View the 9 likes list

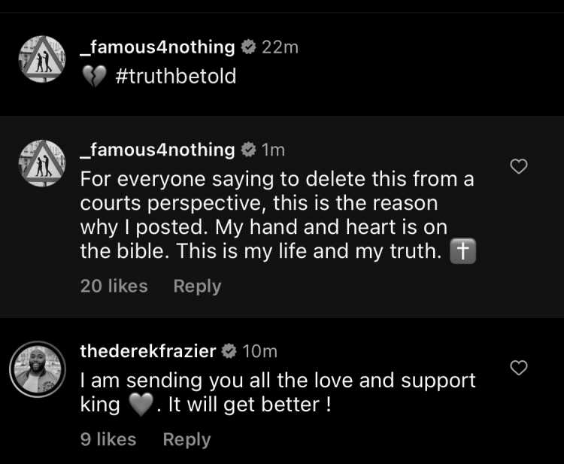(108, 439)
